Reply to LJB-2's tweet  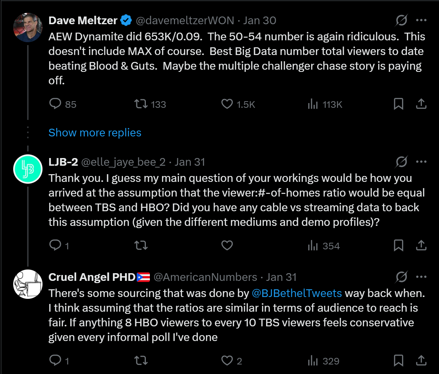click(x=55, y=245)
